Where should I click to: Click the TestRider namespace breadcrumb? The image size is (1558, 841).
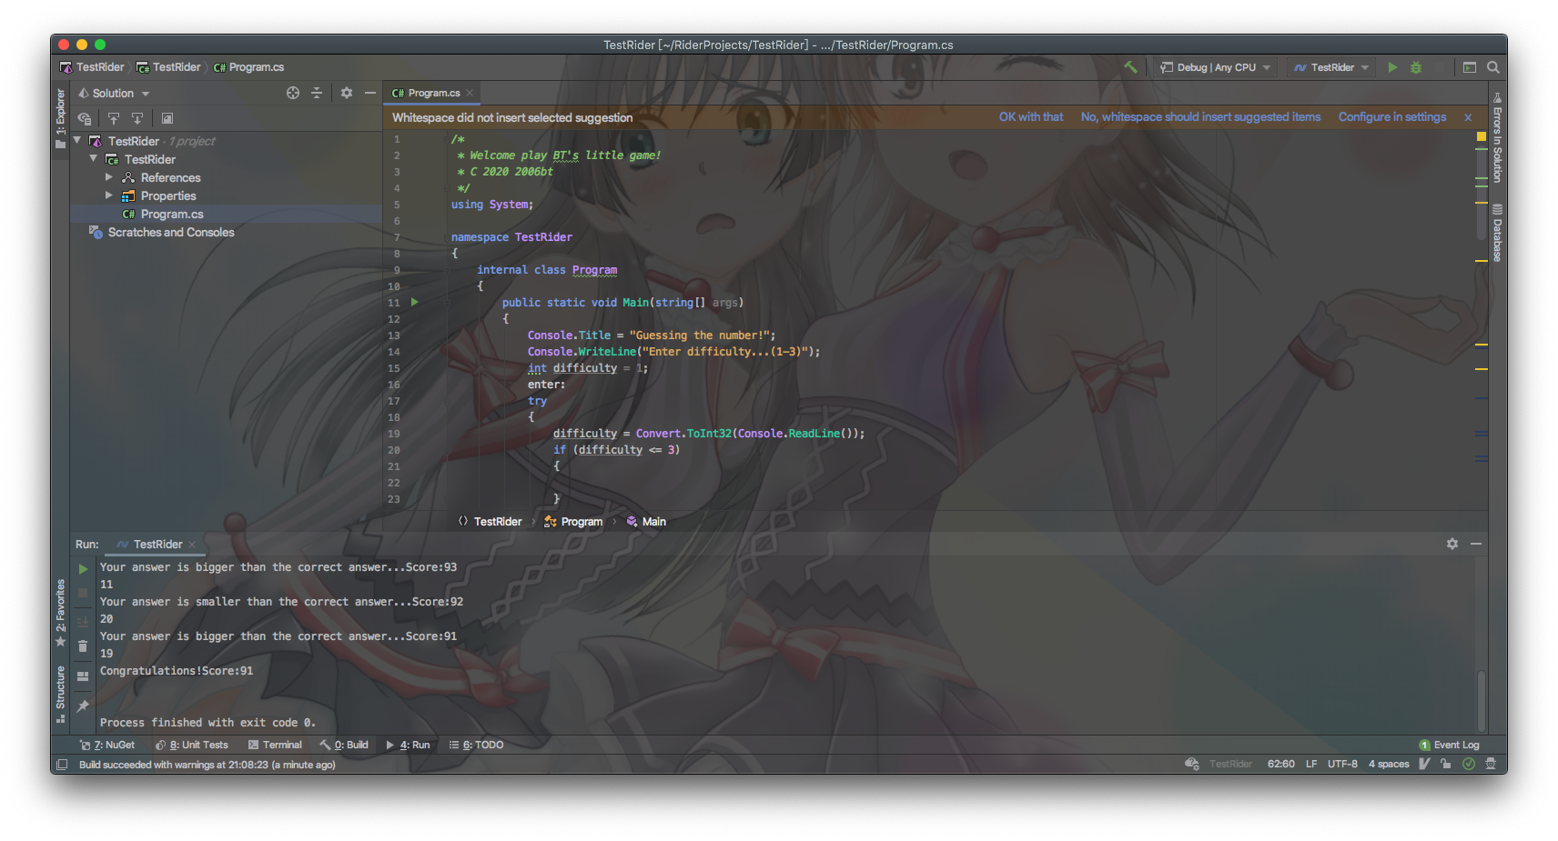click(x=490, y=521)
